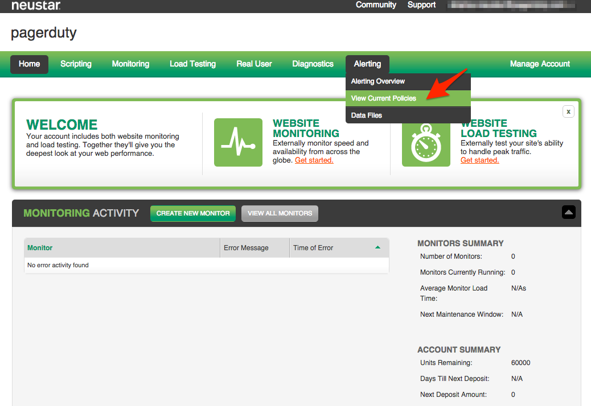Choose Data Files in Alerting menu
Image resolution: width=591 pixels, height=406 pixels.
click(366, 115)
